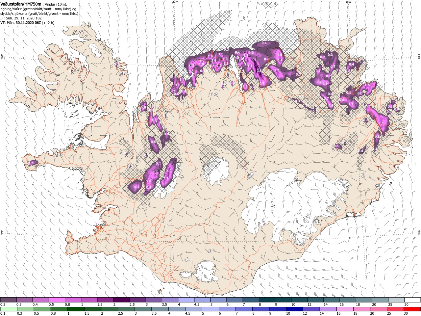Click the '(+12 h)' forecast offset text
The height and width of the screenshot is (316, 421).
click(48, 23)
